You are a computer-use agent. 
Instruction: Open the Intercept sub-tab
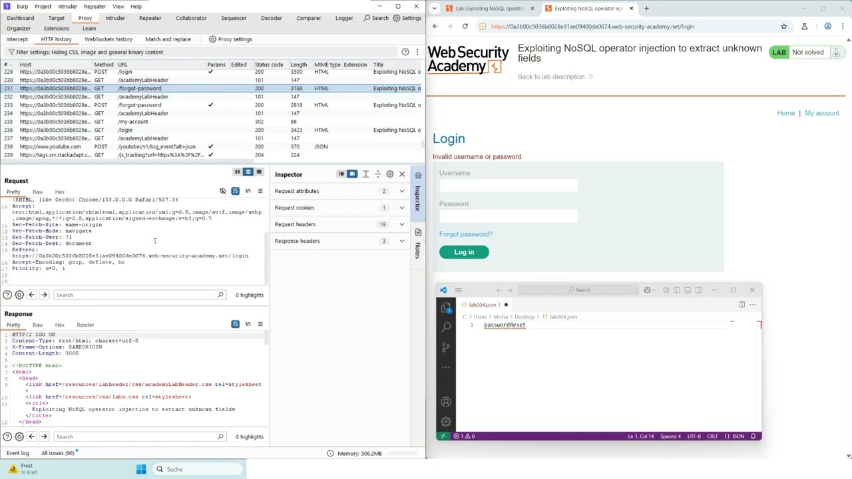tap(17, 39)
